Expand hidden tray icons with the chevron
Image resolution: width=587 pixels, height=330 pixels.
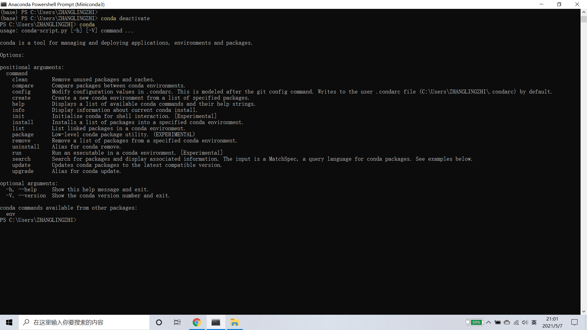point(489,322)
